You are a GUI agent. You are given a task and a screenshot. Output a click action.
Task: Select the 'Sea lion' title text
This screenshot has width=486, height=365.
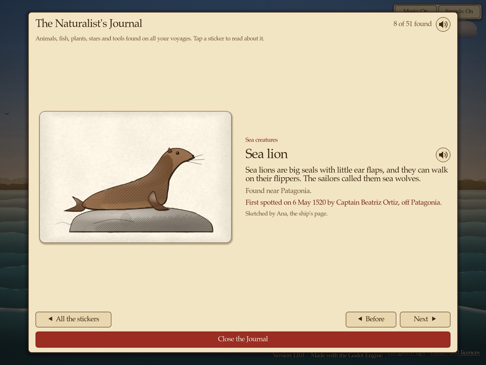pos(266,154)
